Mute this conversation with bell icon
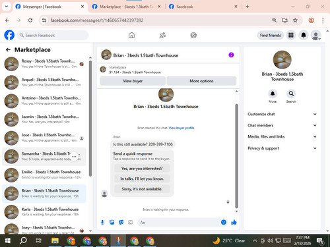The width and height of the screenshot is (330, 247). coord(273,94)
